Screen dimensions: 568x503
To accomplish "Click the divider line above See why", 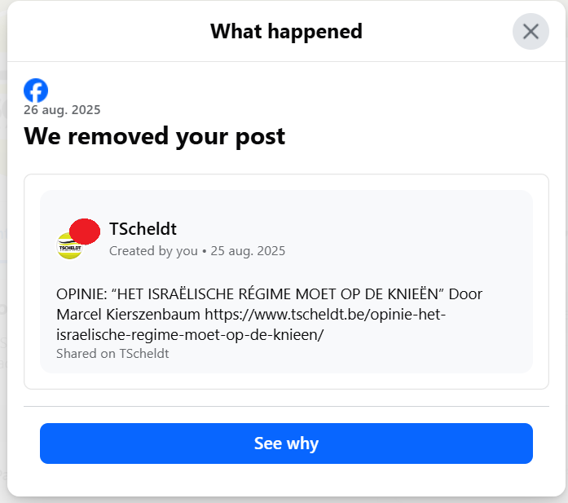I will coord(286,406).
